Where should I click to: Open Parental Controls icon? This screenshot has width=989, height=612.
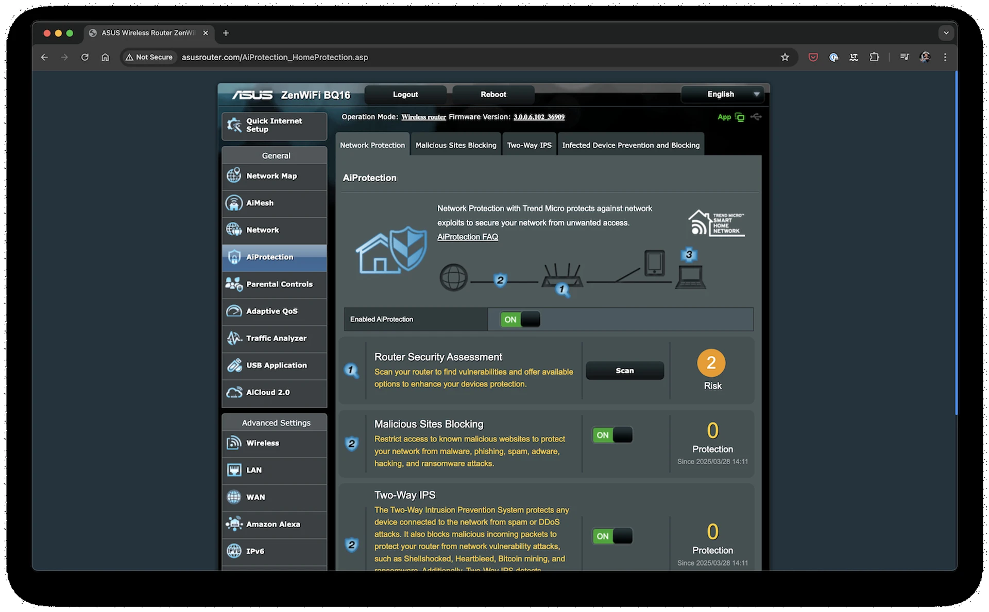(234, 284)
